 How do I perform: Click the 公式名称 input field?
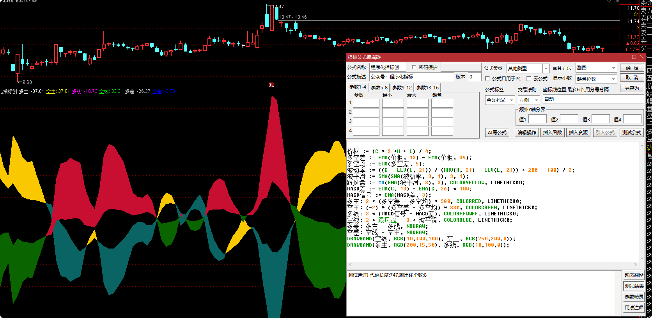(388, 68)
